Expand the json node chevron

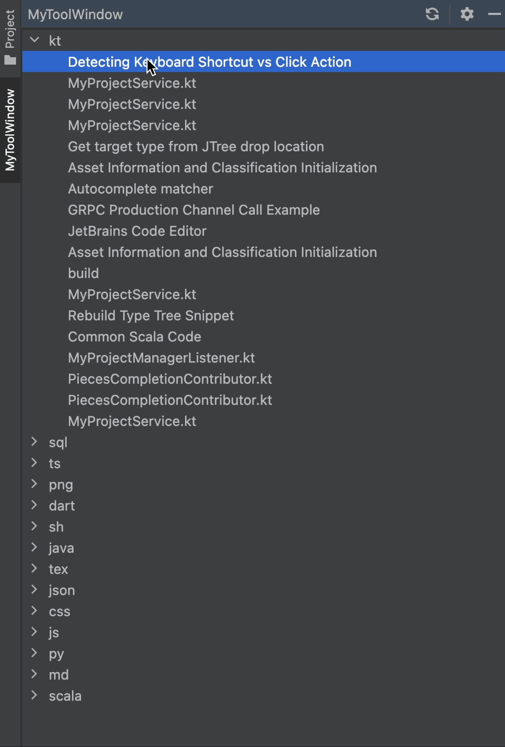pyautogui.click(x=34, y=589)
